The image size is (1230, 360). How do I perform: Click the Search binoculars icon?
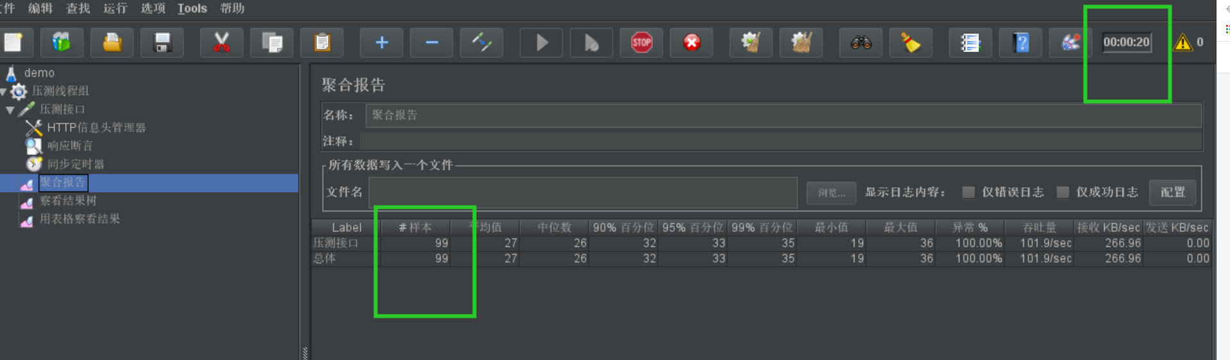(860, 43)
